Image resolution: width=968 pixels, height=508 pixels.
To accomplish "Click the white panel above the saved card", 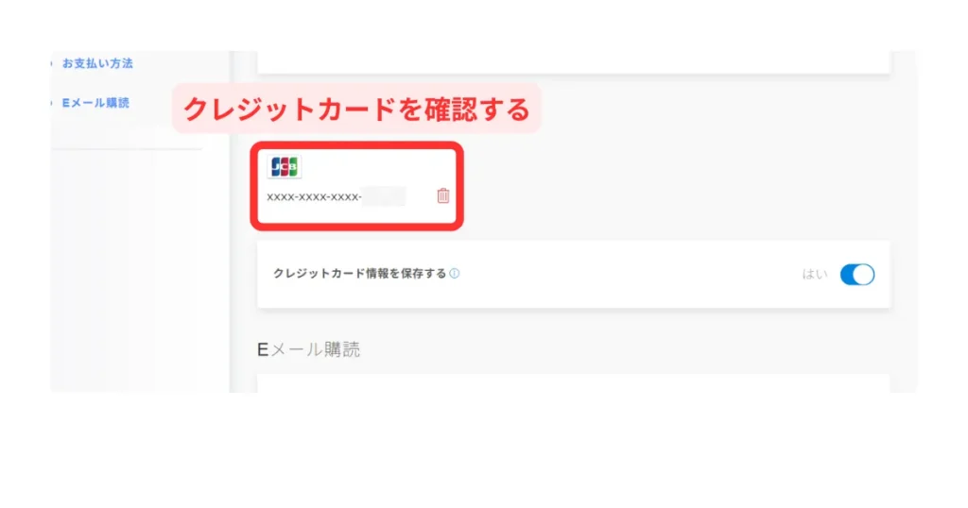I will click(574, 62).
